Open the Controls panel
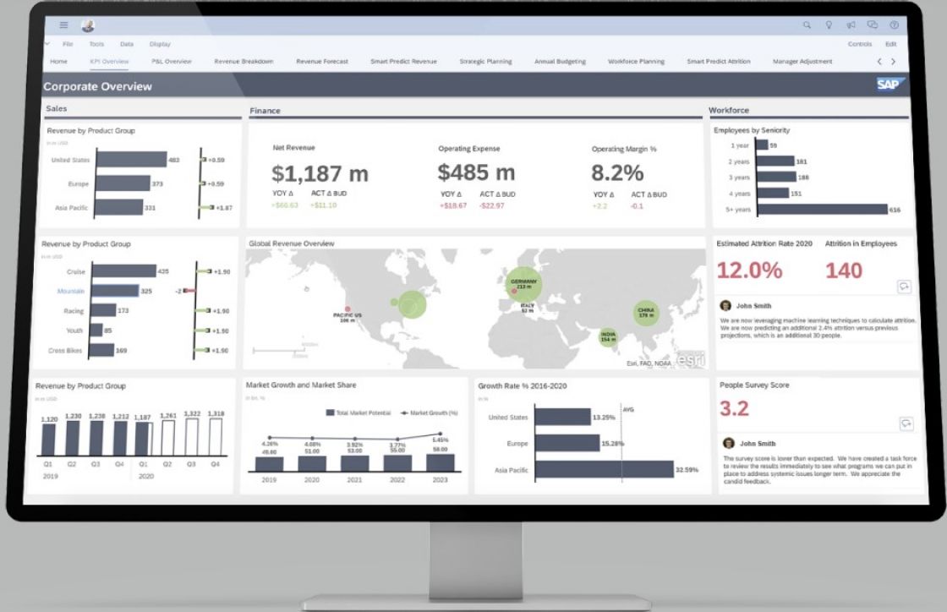Viewport: 947px width, 612px height. click(859, 44)
